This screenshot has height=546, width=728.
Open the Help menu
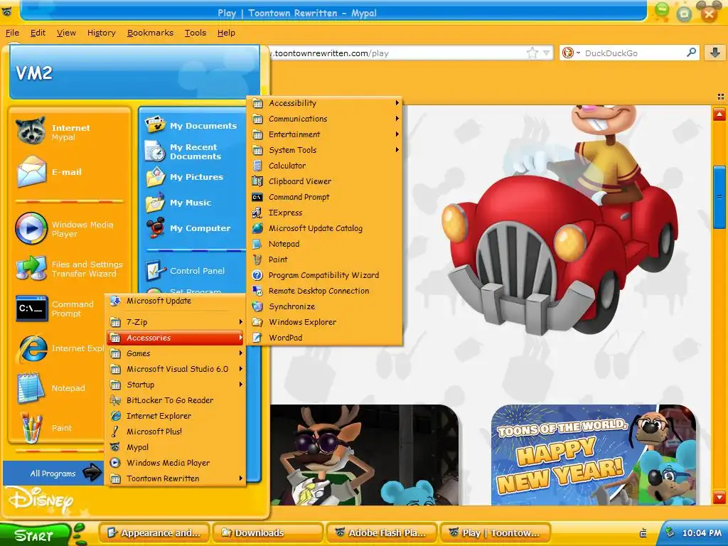(x=226, y=33)
